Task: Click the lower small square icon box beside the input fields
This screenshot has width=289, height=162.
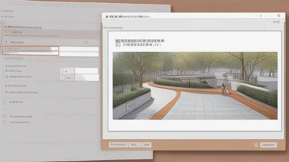Action: click(62, 77)
